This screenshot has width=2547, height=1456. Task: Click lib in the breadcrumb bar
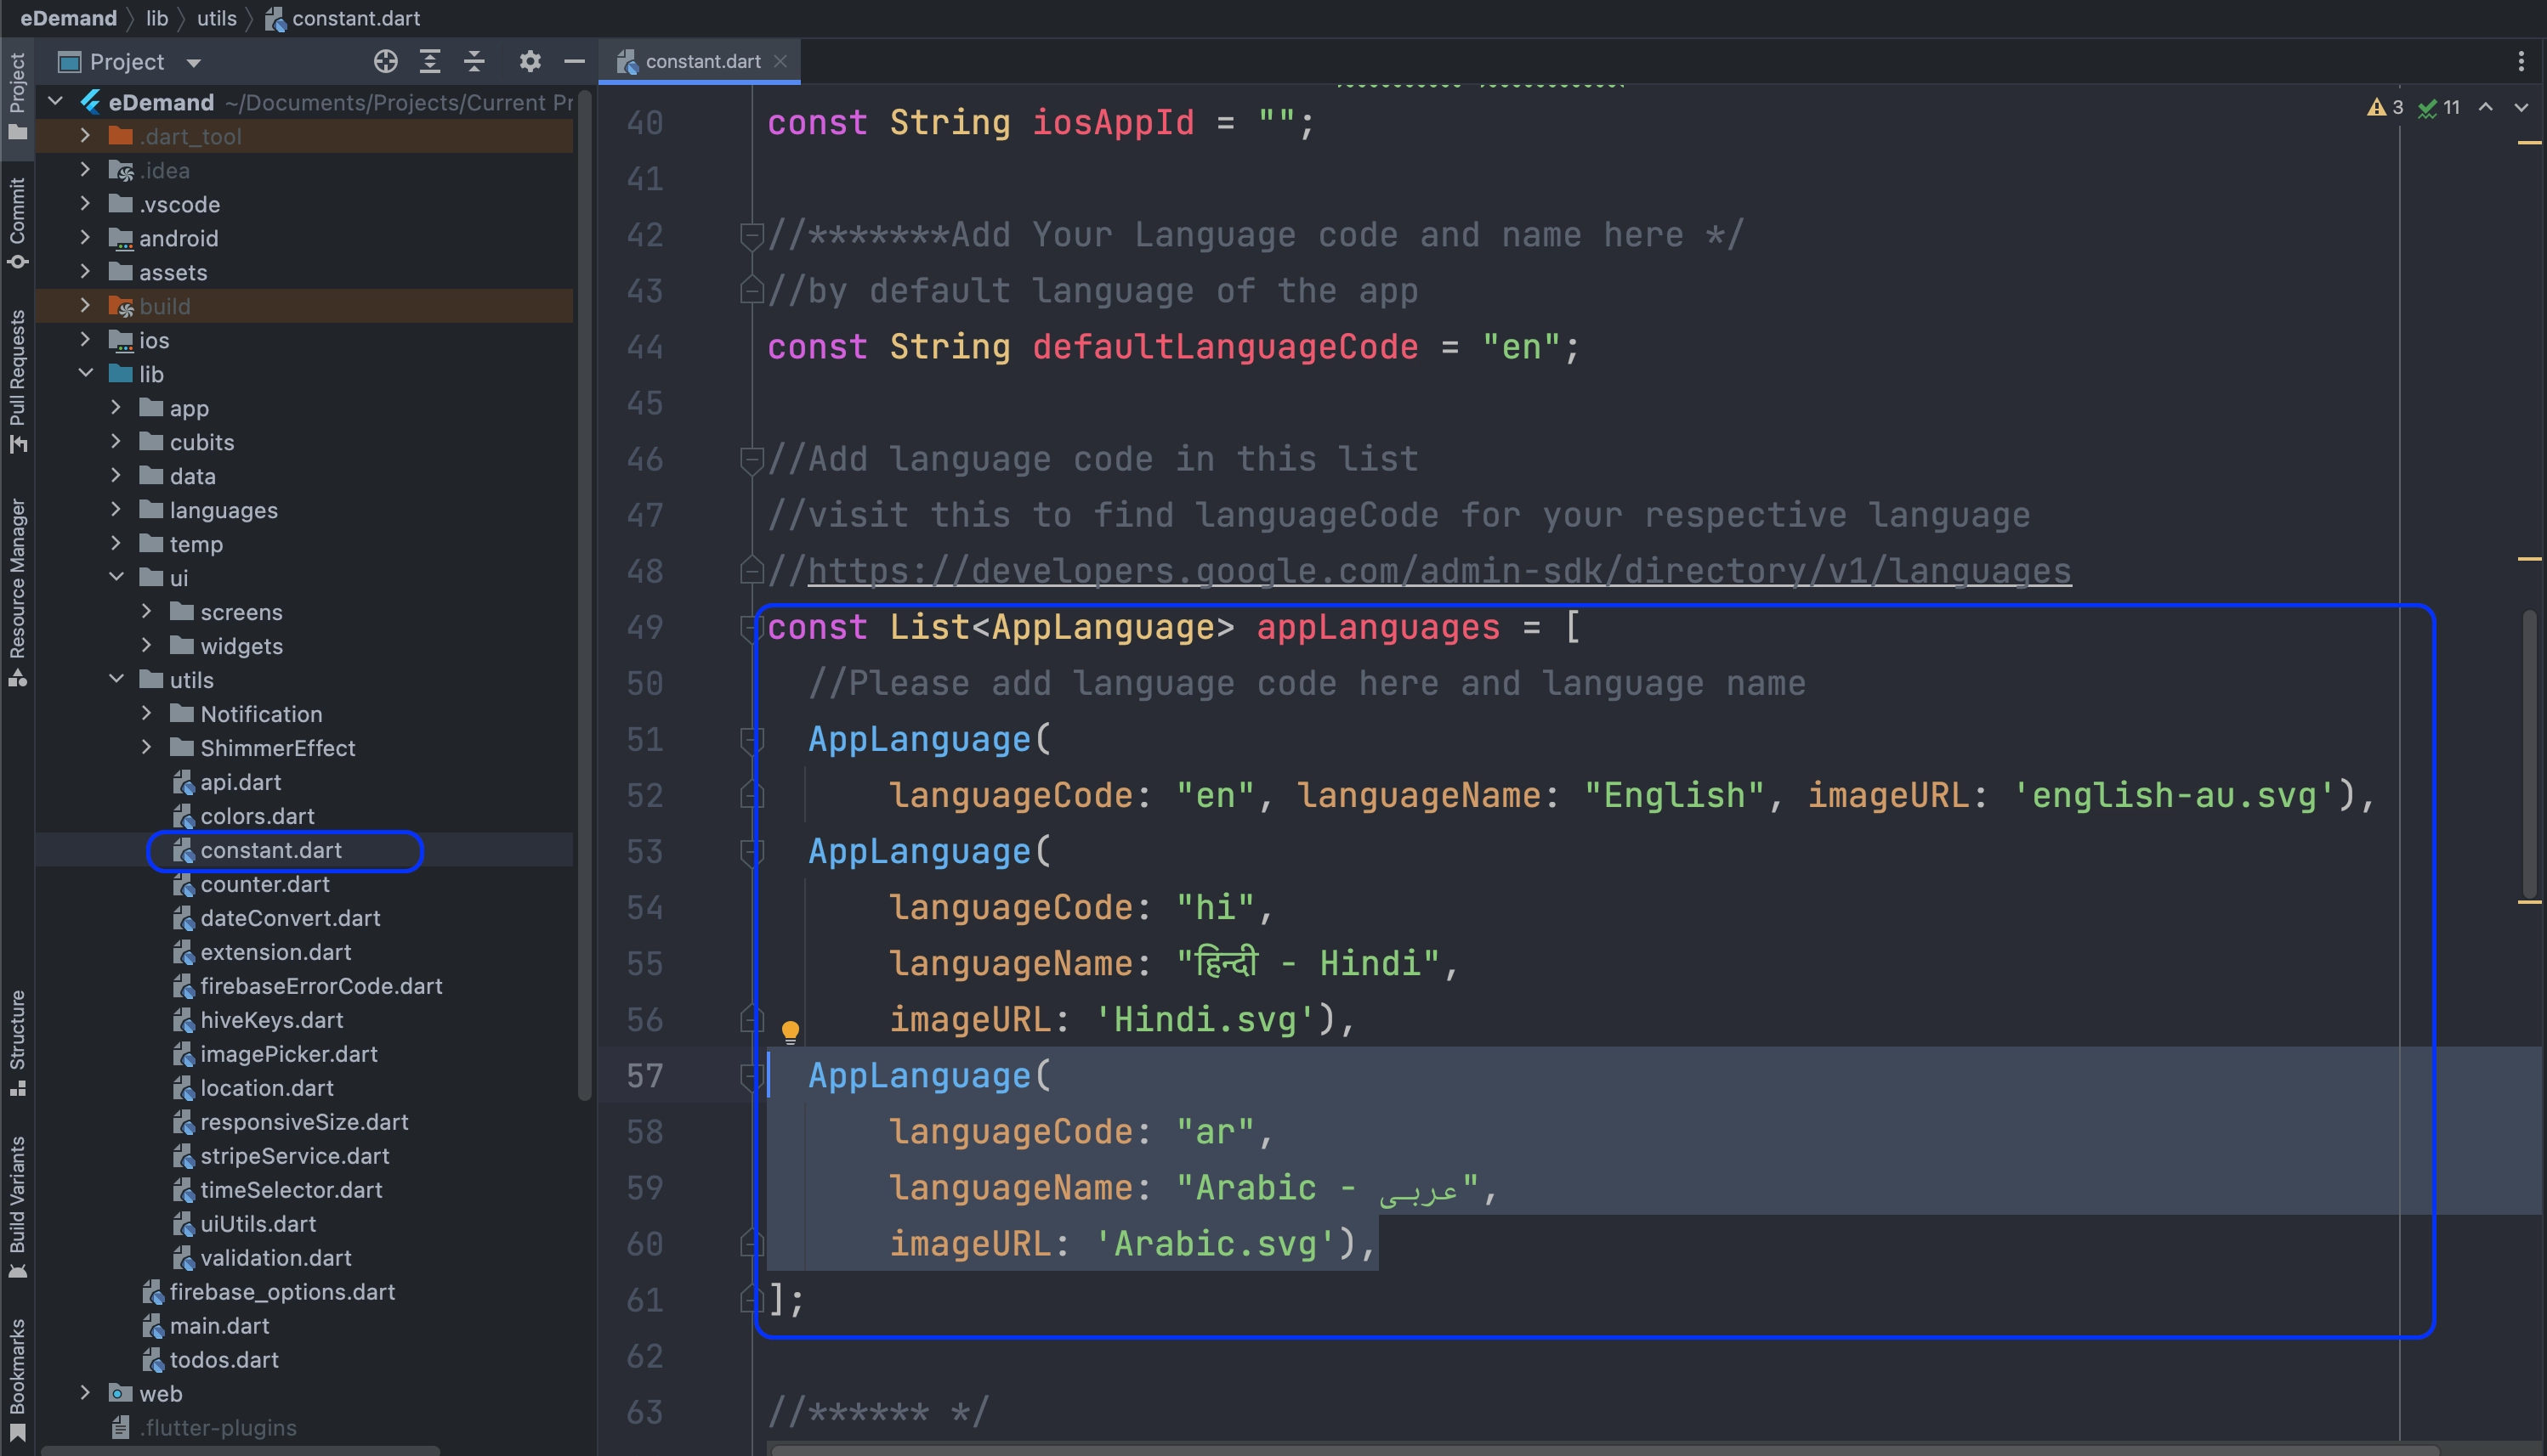157,18
